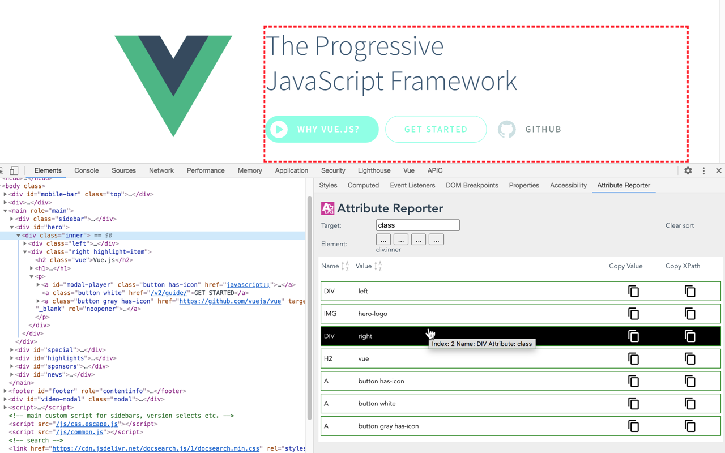The image size is (725, 453).
Task: Open DevTools settings gear
Action: (688, 170)
